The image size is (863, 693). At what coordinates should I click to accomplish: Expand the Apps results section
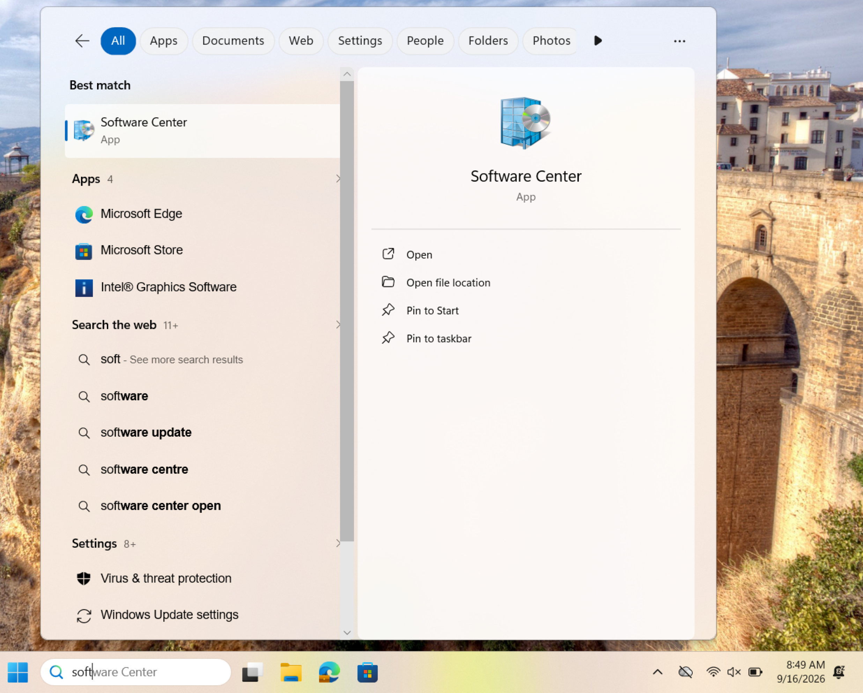[x=338, y=178]
